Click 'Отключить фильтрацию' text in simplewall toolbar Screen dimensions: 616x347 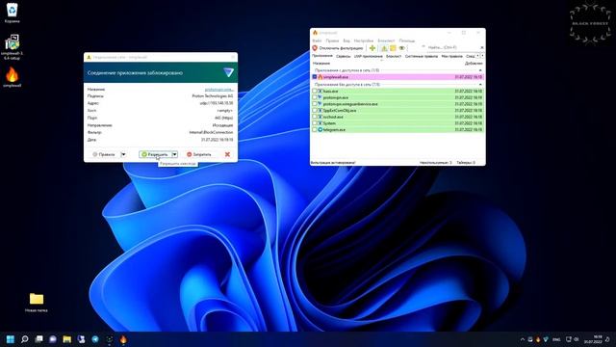(x=341, y=48)
